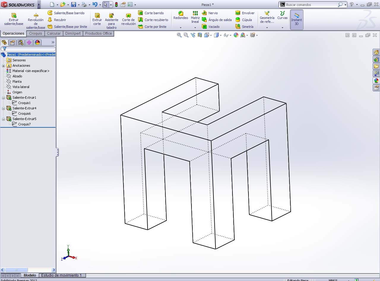Open the ConfigurationManager tab

pos(21,42)
